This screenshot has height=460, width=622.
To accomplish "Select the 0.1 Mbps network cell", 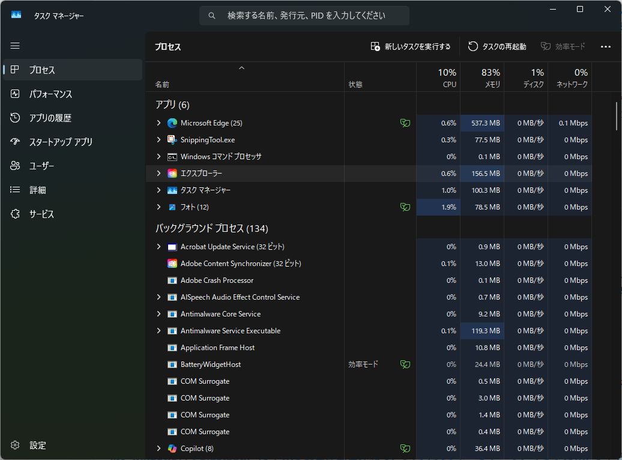I will click(x=570, y=123).
